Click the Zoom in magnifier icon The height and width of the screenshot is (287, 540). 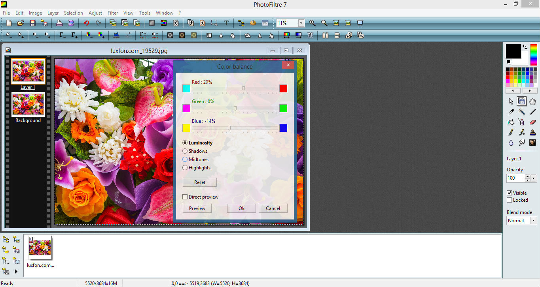(313, 23)
